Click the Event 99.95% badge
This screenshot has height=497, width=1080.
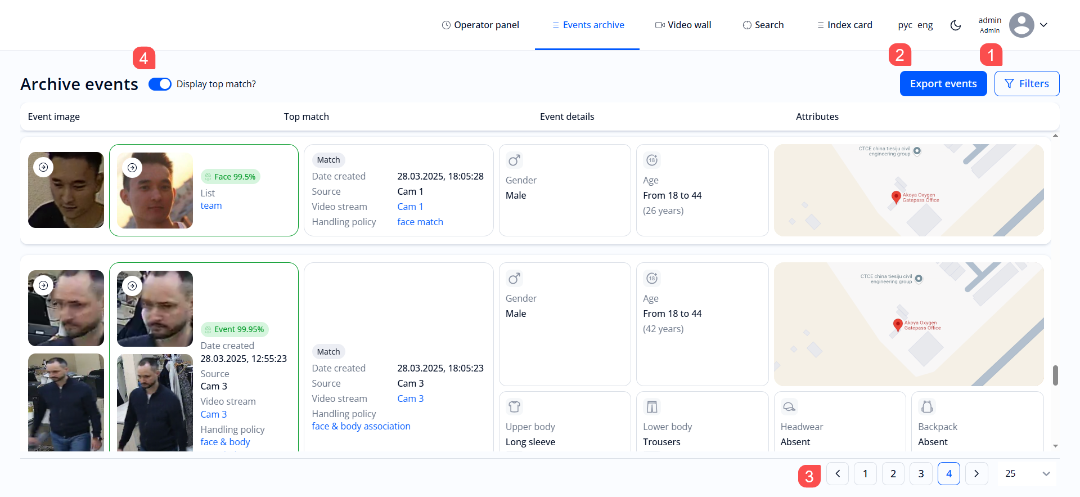click(x=234, y=329)
